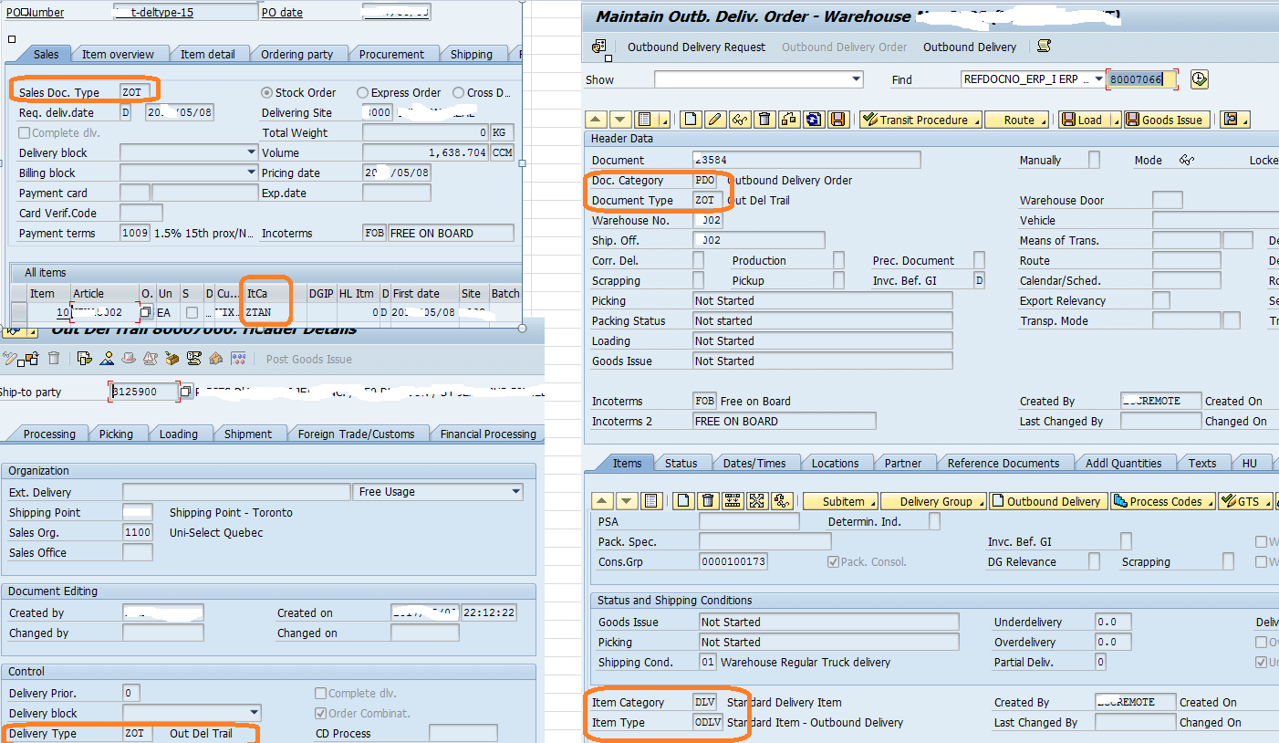This screenshot has height=743, width=1279.
Task: Open the Transit Procedure dropdown button
Action: (920, 120)
